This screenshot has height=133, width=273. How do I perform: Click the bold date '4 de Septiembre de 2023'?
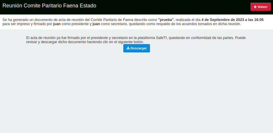pyautogui.click(x=221, y=20)
